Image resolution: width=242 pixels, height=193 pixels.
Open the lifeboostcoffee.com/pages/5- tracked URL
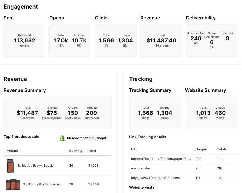point(161,159)
